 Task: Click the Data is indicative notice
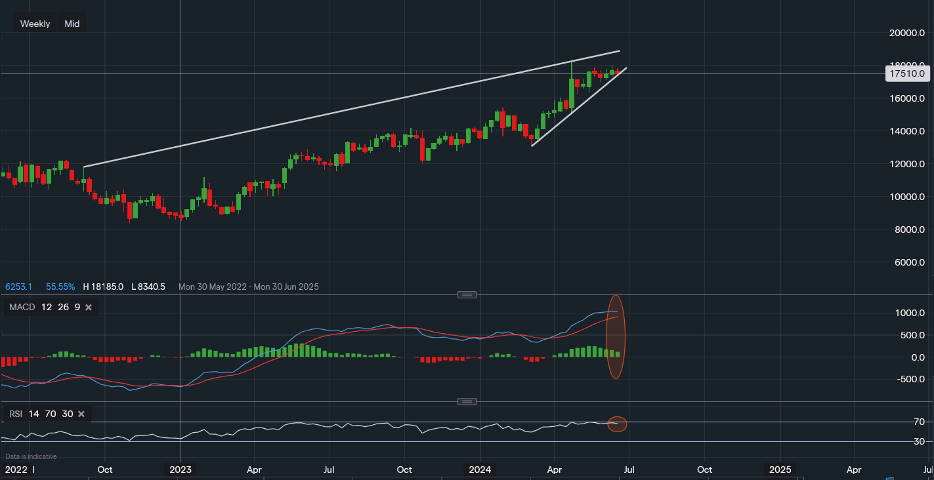pyautogui.click(x=30, y=456)
